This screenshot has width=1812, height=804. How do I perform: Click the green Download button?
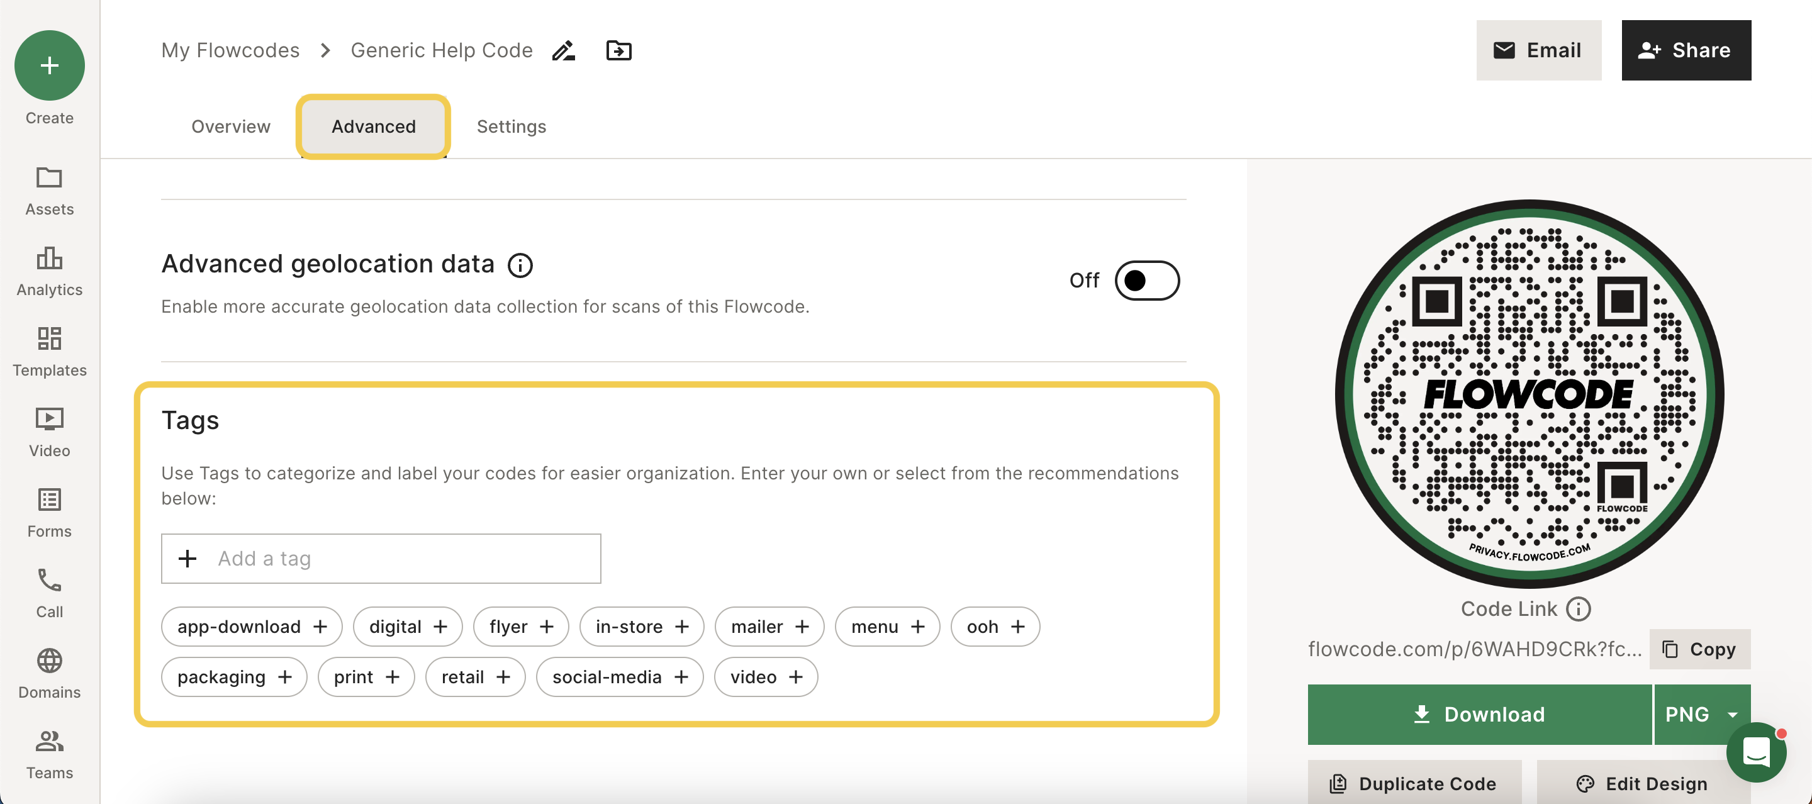[1479, 714]
